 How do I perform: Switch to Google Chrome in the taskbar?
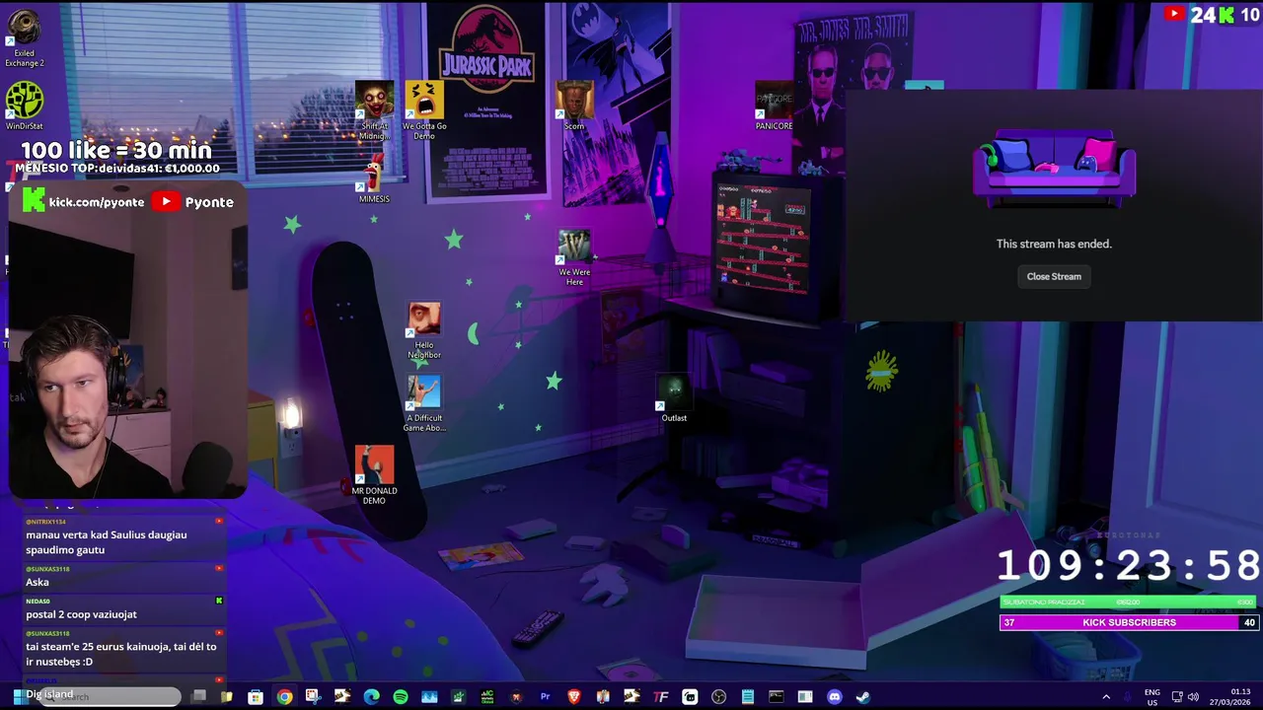pos(284,697)
